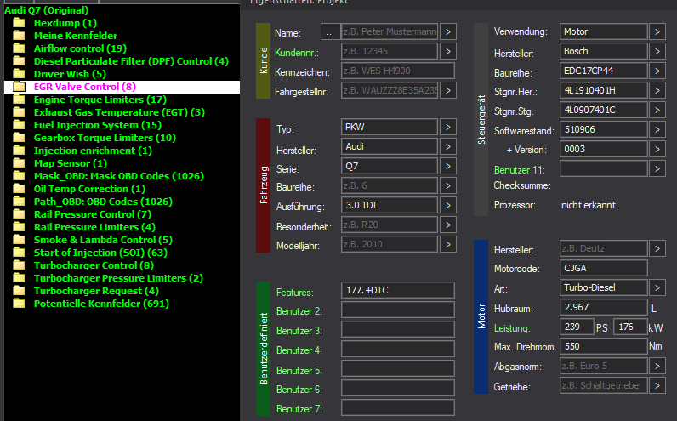Viewport: 677px width, 421px height.
Task: Select Turbocharger Request (4)
Action: point(96,291)
